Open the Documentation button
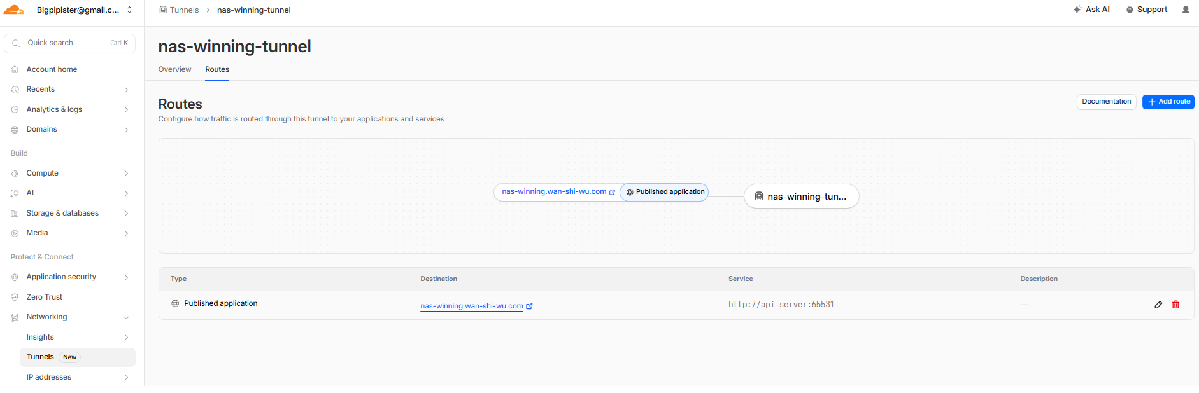This screenshot has width=1199, height=393. [1106, 102]
